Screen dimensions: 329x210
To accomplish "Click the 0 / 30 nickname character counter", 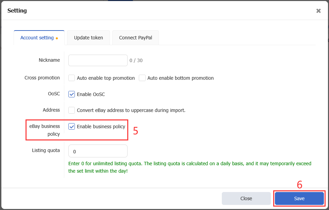I will 136,61.
